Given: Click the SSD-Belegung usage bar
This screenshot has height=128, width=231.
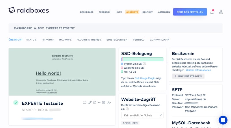Looking at the screenshot, I should [x=142, y=59].
